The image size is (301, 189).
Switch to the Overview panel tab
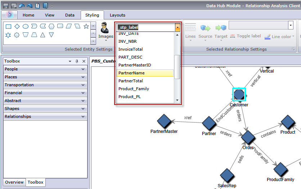tap(14, 182)
